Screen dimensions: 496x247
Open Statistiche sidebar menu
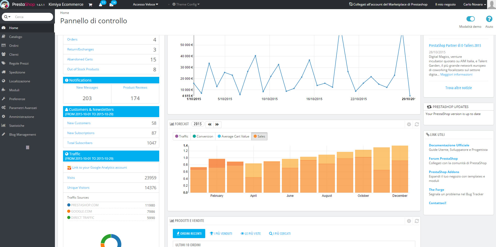coord(27,126)
